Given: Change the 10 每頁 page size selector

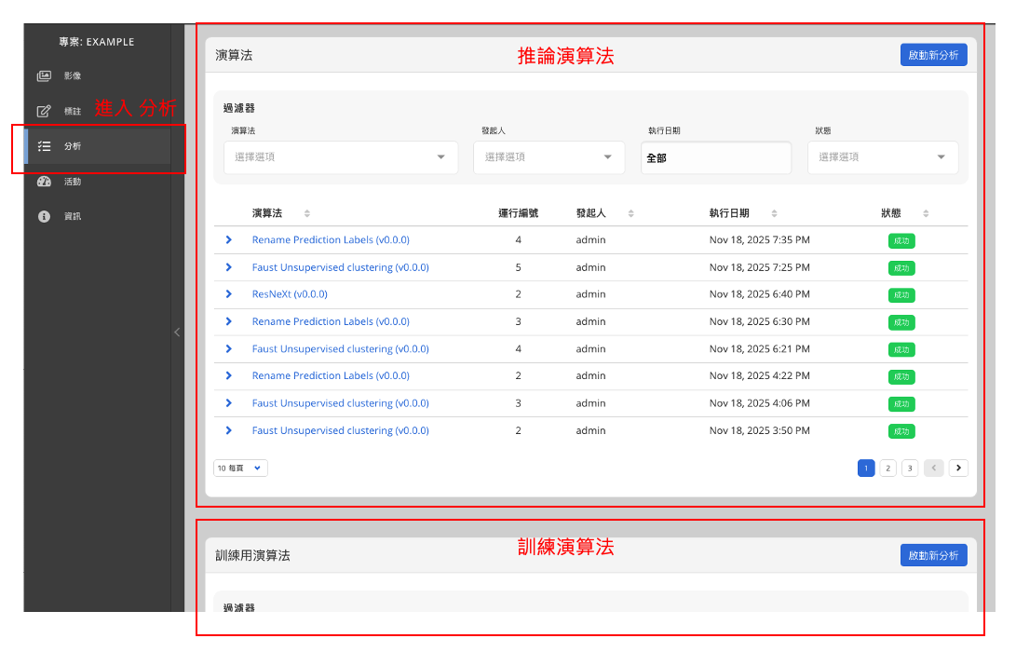Looking at the screenshot, I should [x=240, y=468].
